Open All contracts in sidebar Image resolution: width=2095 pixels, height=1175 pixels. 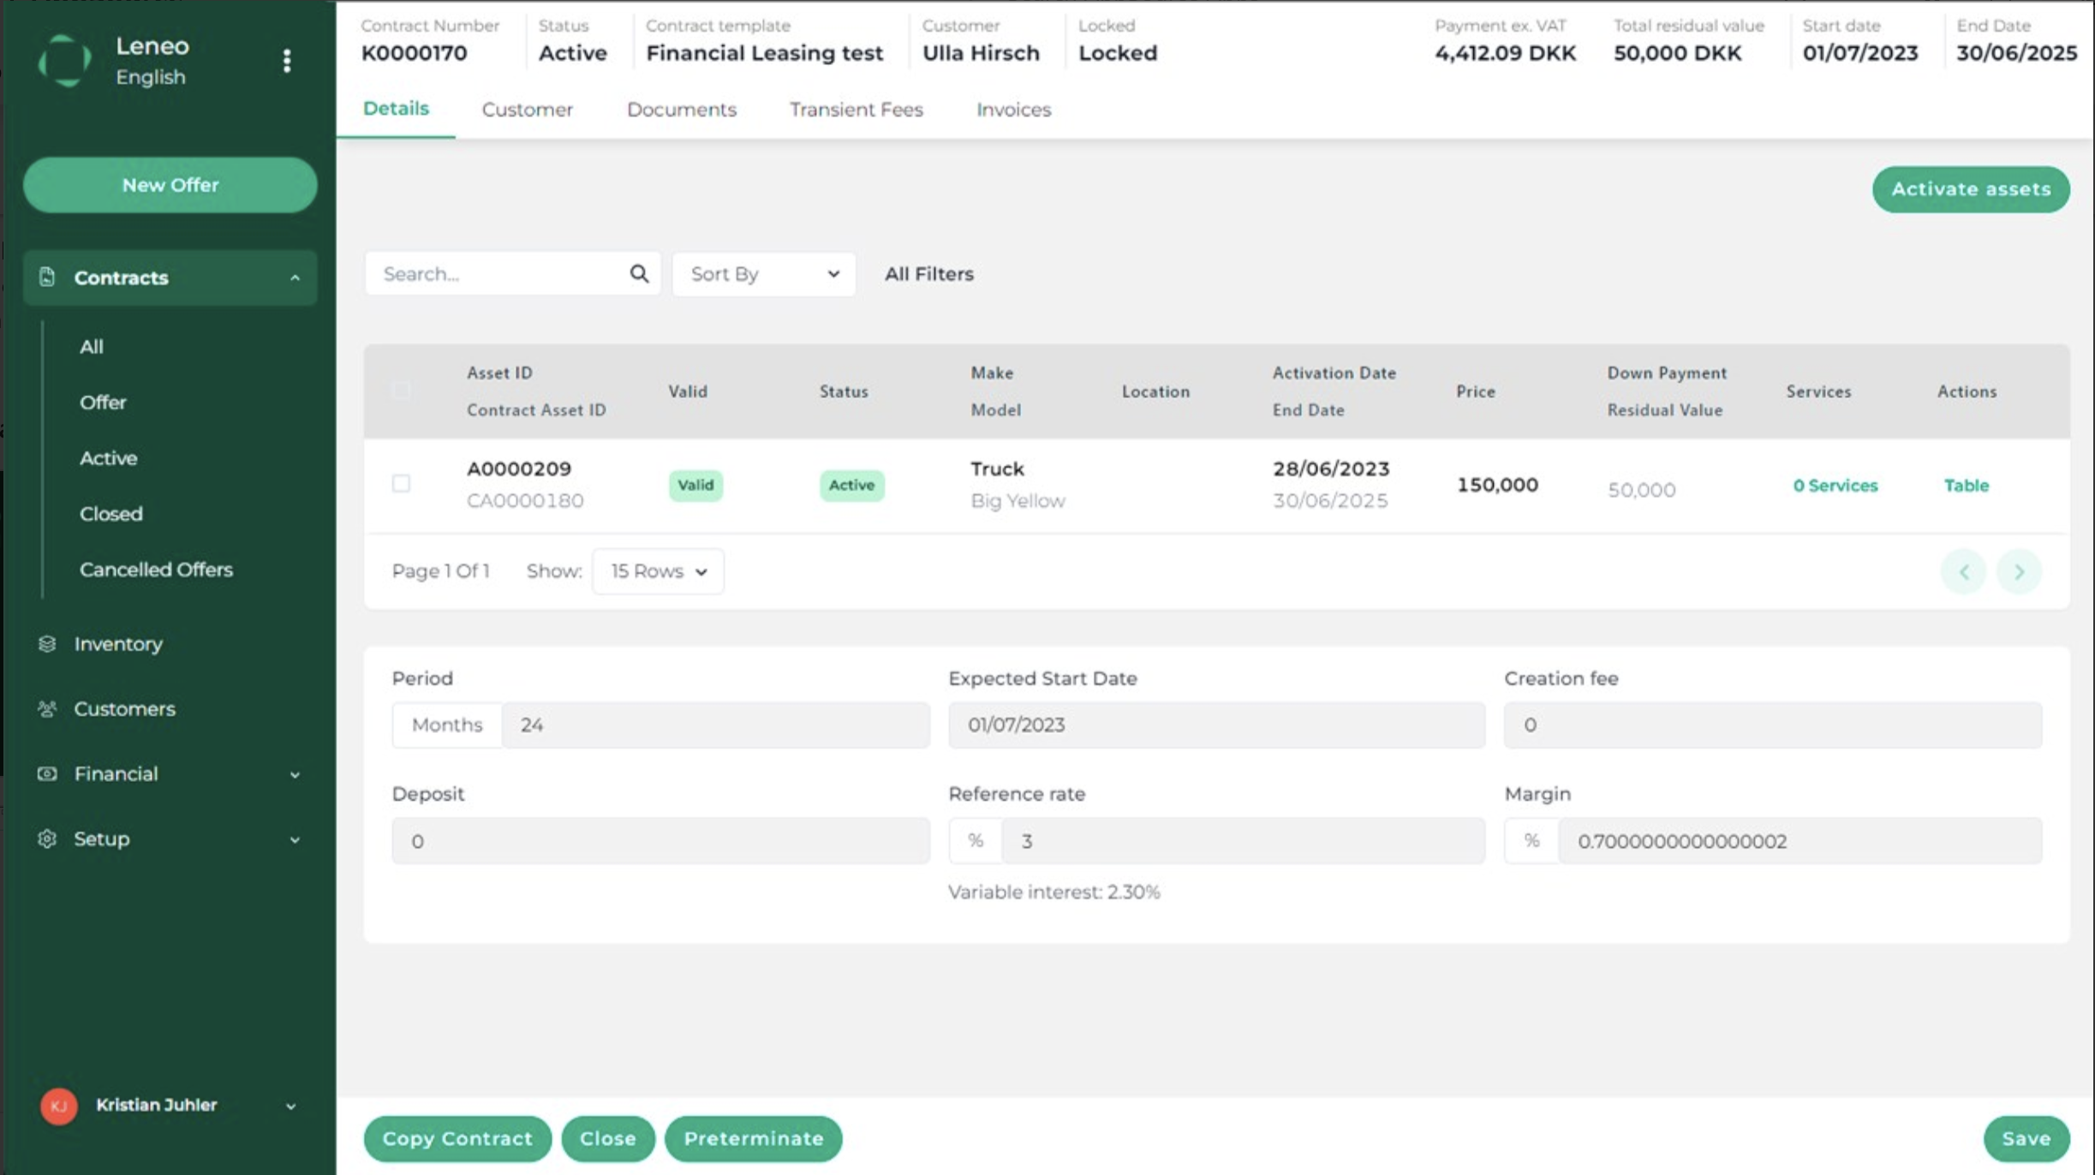click(x=92, y=347)
